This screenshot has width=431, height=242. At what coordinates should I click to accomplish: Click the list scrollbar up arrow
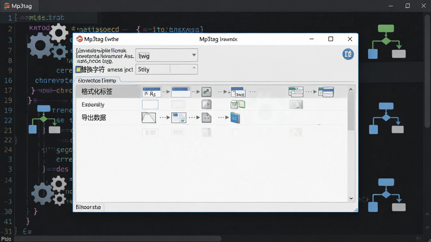(351, 89)
